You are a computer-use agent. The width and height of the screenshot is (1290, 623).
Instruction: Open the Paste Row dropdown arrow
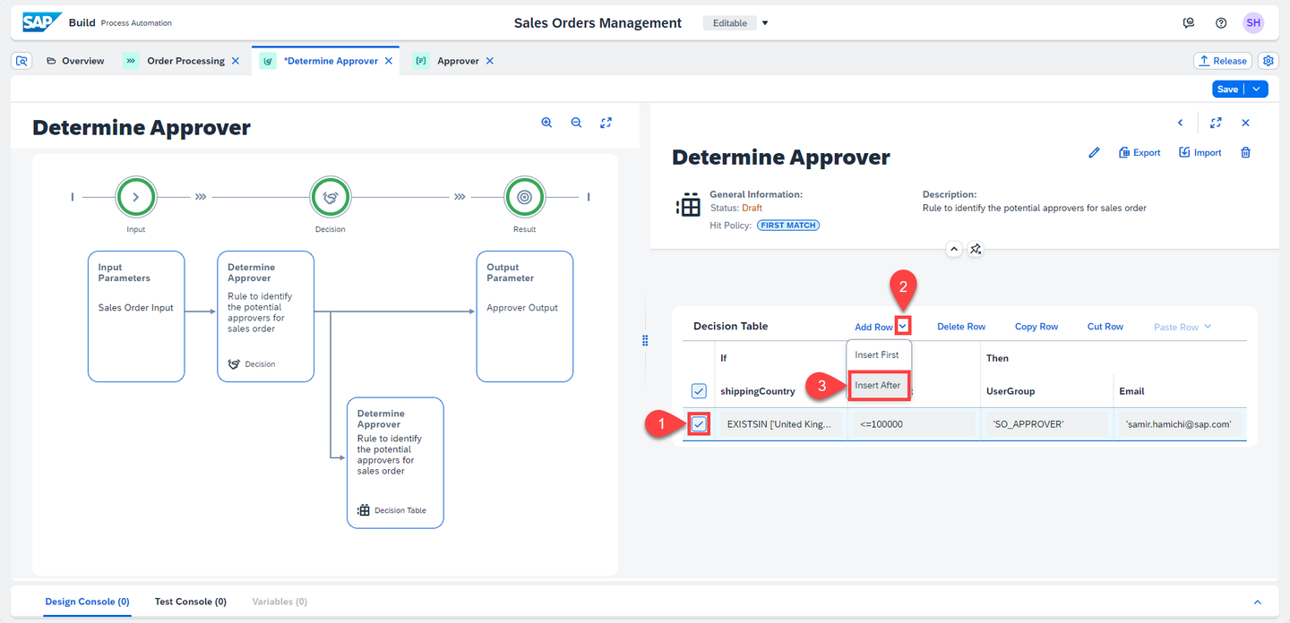click(x=1208, y=327)
